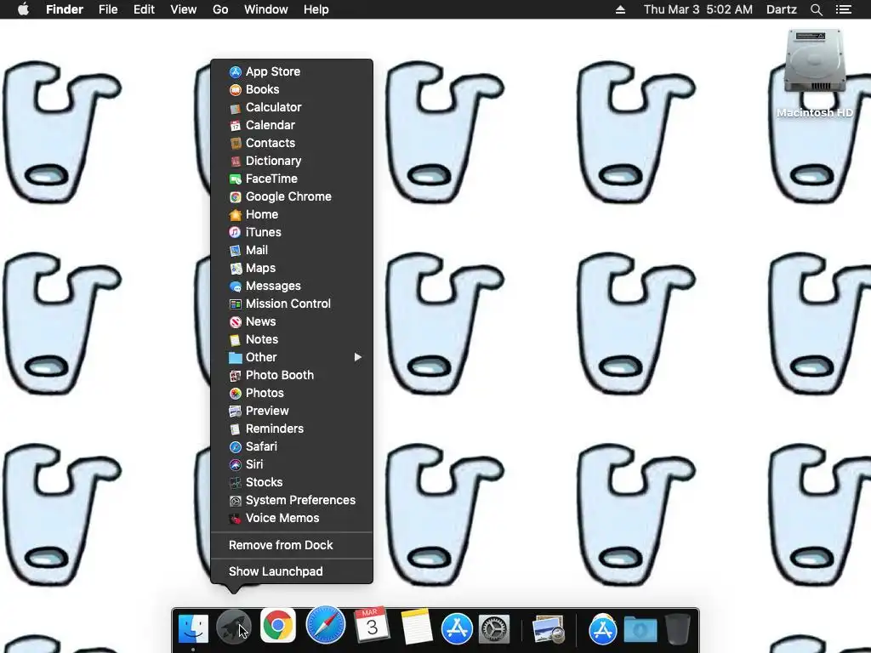
Task: Click Remove from Dock
Action: [292, 545]
